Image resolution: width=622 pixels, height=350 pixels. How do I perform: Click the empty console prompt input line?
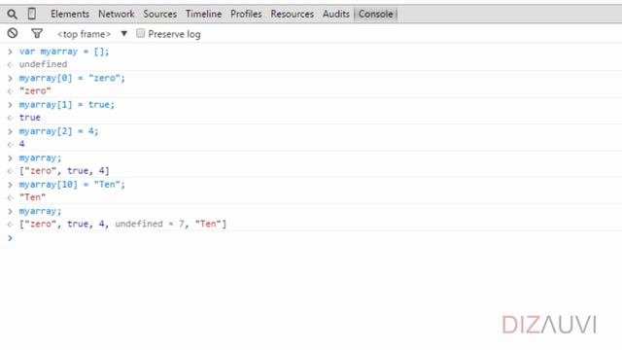point(311,237)
